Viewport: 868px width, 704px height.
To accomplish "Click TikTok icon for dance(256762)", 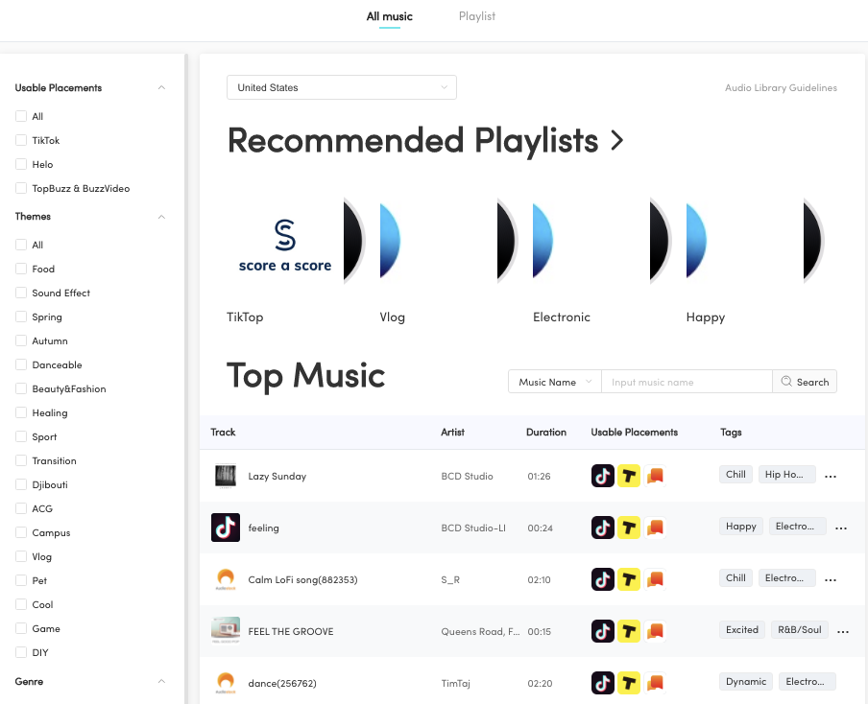I will 603,683.
